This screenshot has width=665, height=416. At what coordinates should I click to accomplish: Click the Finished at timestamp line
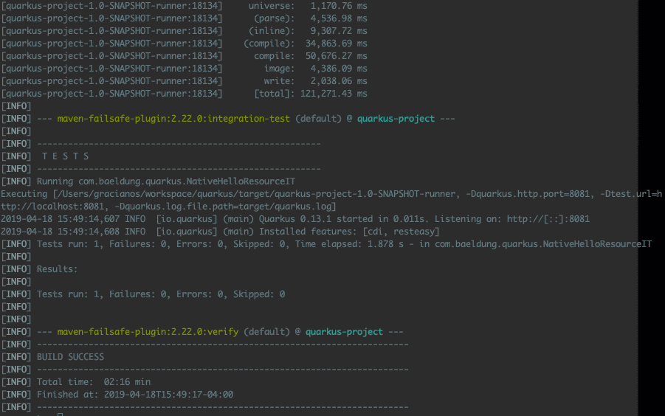click(134, 395)
